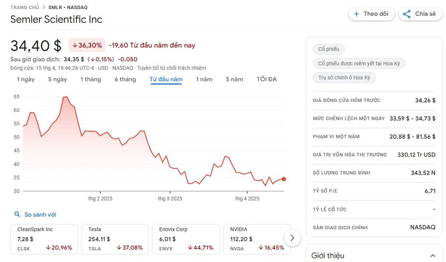Switch chart to 1 năm range

point(204,79)
